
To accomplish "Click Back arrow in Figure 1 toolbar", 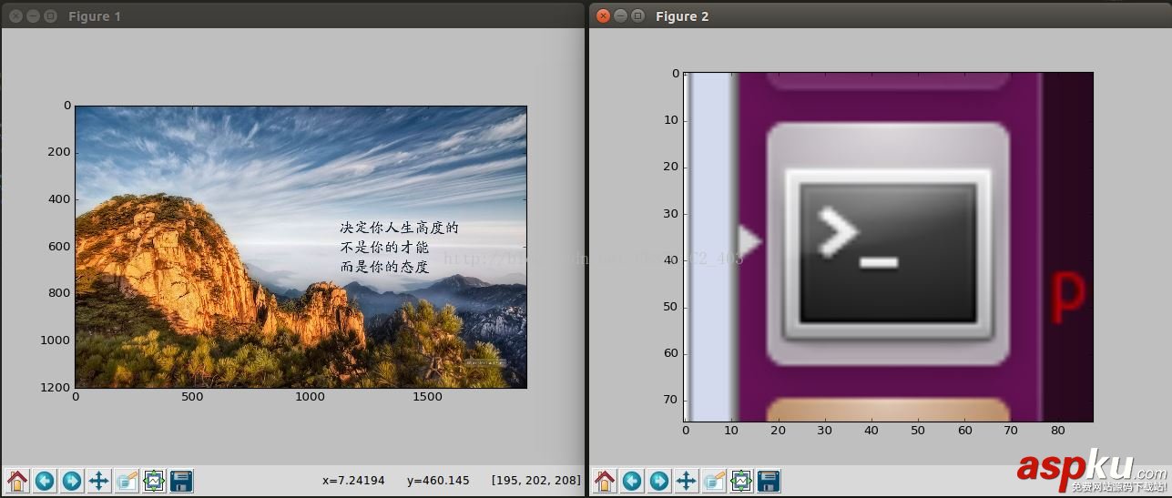I will (x=45, y=481).
